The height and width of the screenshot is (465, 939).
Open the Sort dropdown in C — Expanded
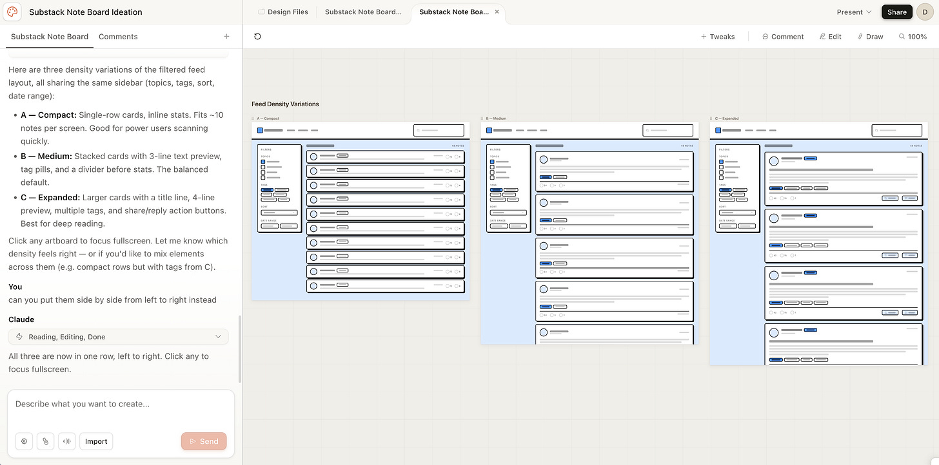pyautogui.click(x=737, y=212)
